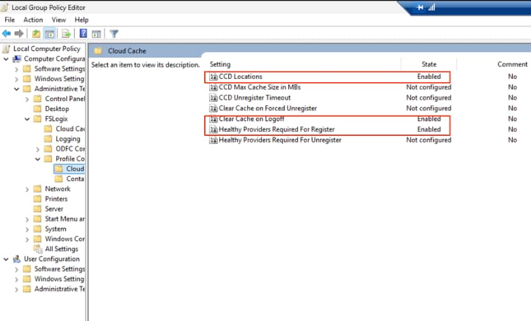
Task: Click the Back arrow toolbar icon
Action: [x=6, y=33]
